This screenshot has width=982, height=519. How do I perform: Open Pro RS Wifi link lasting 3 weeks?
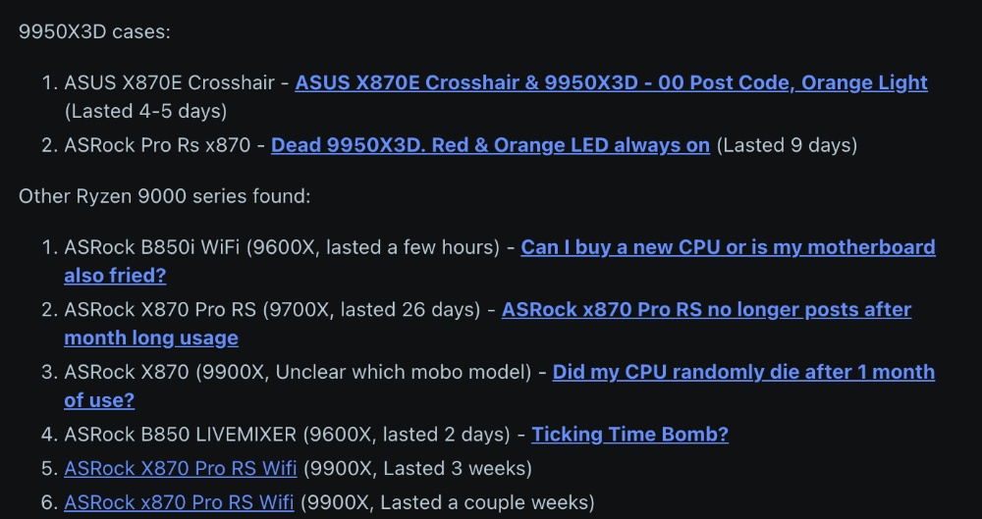pyautogui.click(x=181, y=468)
